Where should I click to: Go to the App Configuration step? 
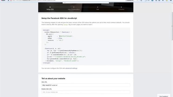(x=74, y=9)
